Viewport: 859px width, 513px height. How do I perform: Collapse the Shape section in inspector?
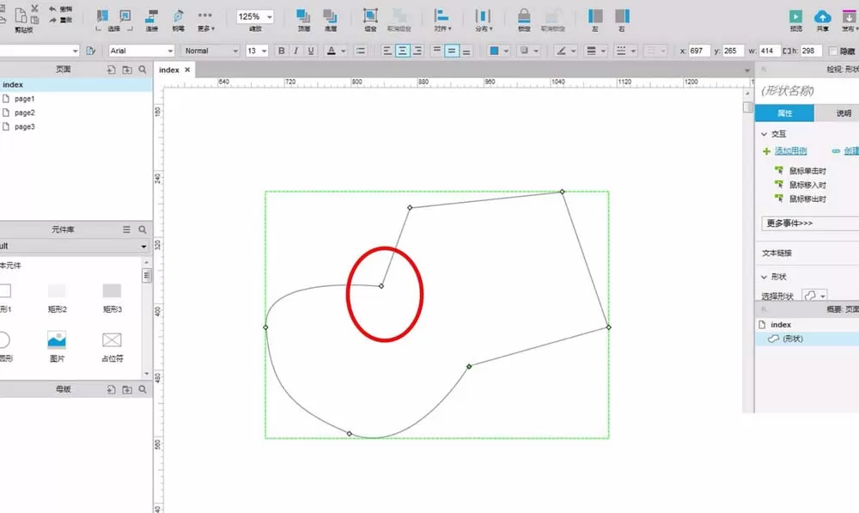click(x=765, y=277)
